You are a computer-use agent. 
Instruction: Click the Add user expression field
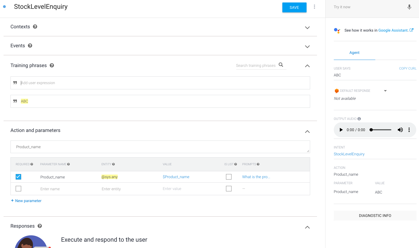click(160, 83)
